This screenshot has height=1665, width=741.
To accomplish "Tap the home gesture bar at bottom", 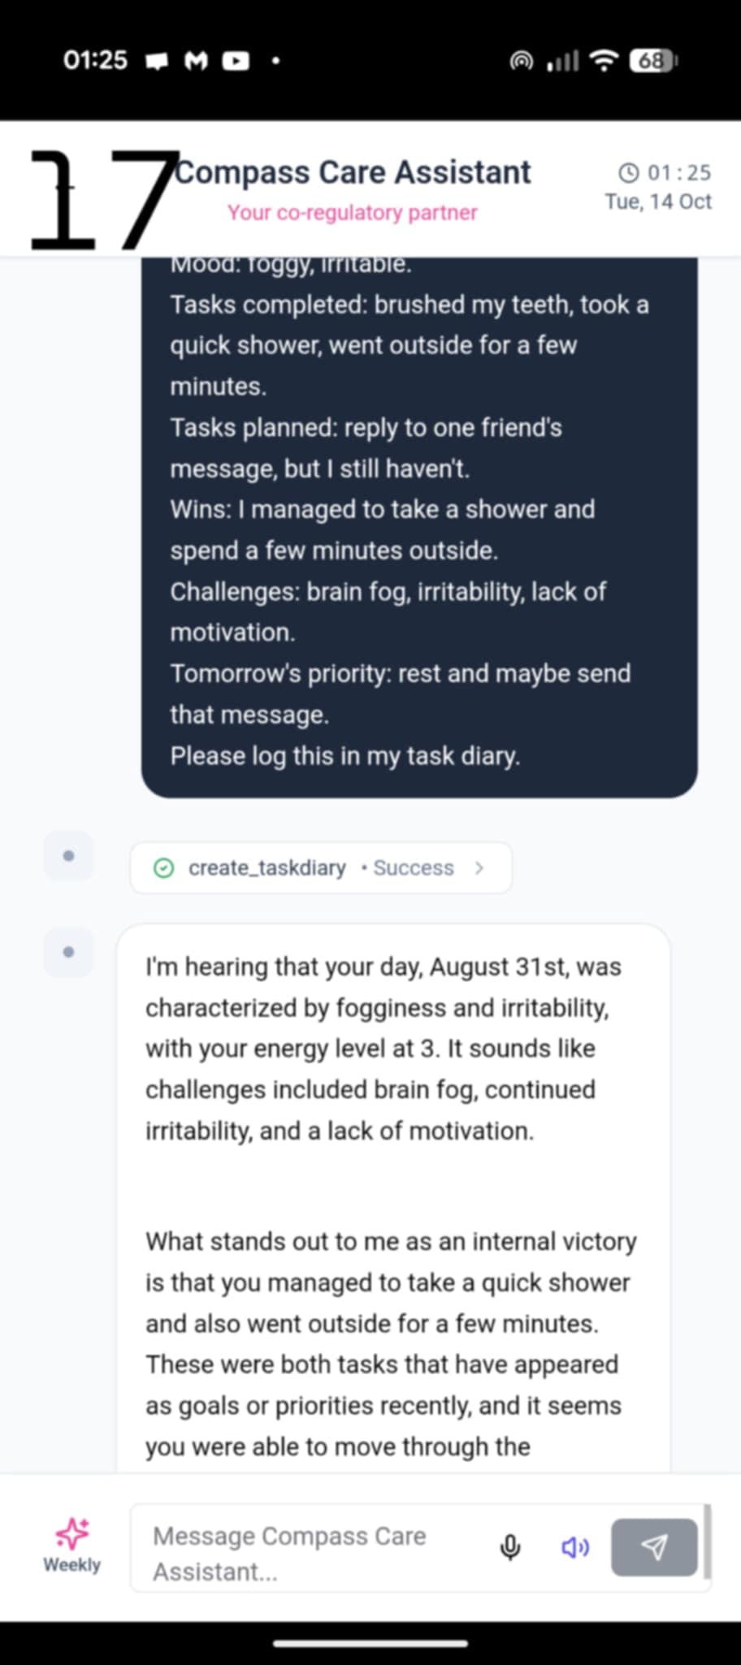I will (370, 1643).
